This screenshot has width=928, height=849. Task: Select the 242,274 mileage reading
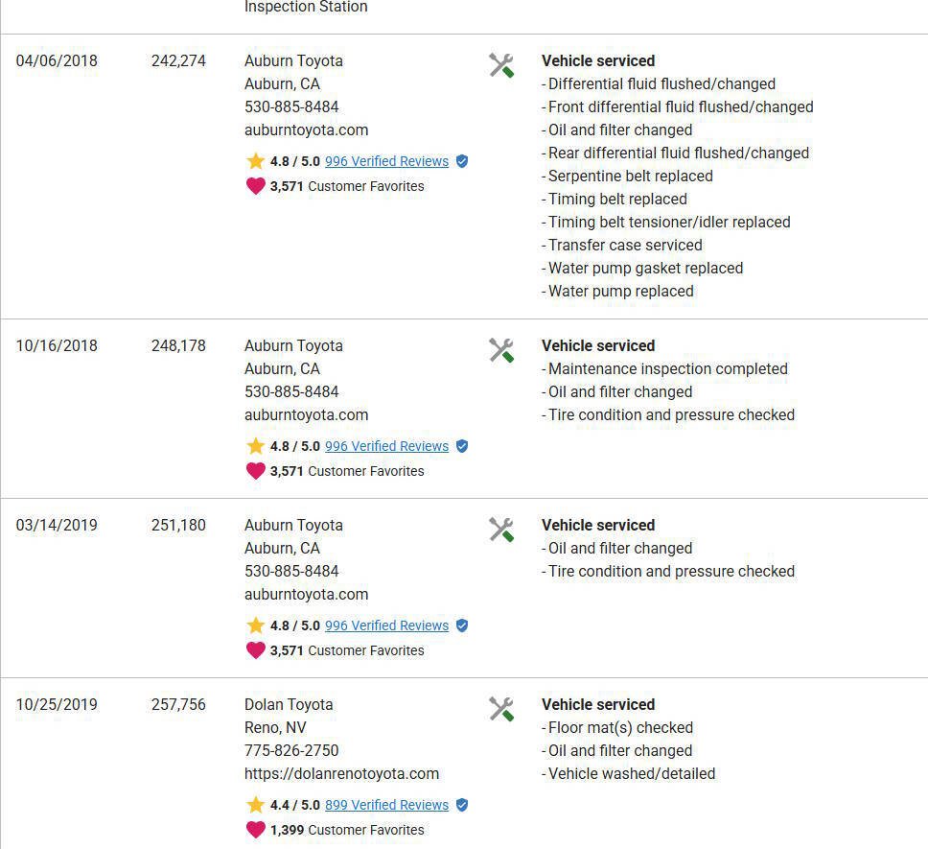[178, 60]
